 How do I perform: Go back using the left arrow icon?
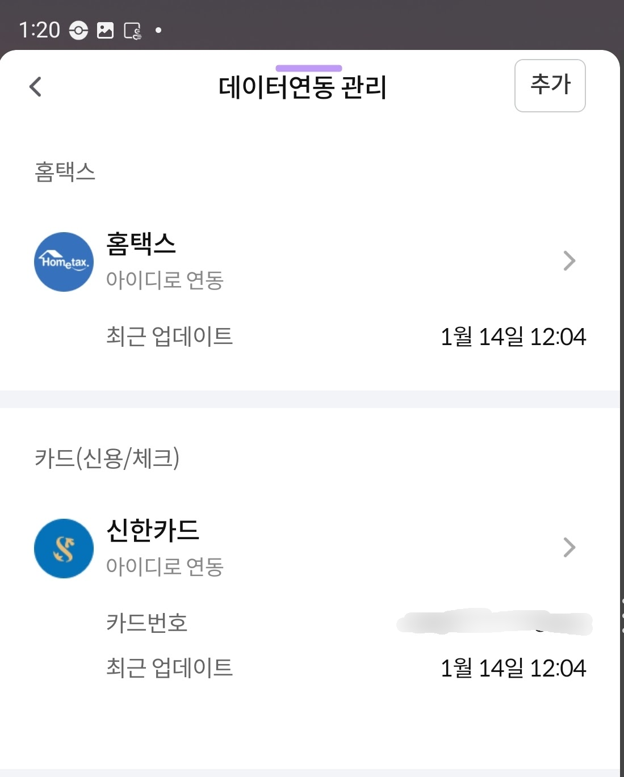coord(35,87)
